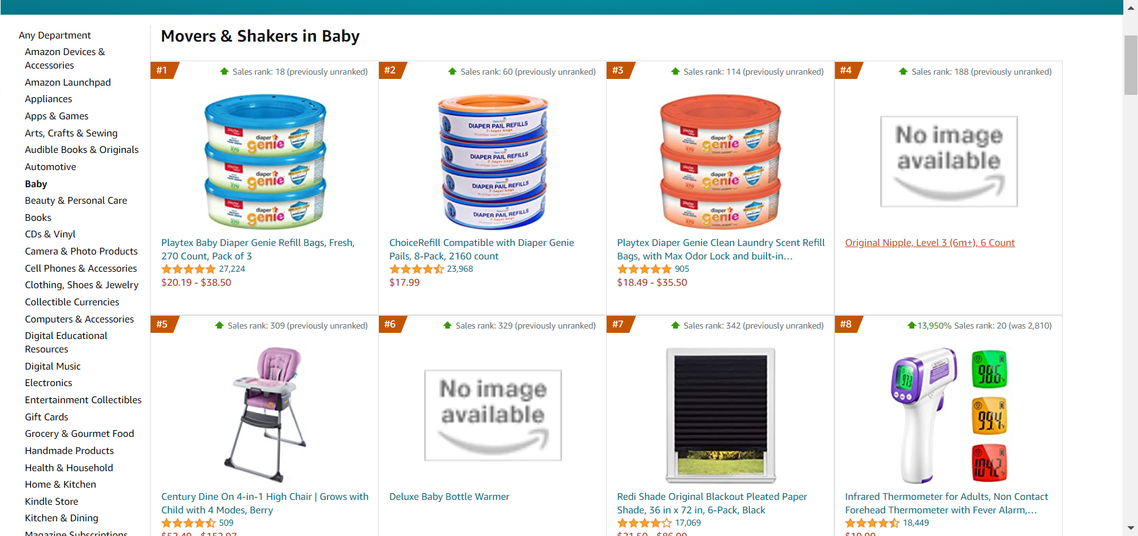The width and height of the screenshot is (1138, 536).
Task: Open the Original Nipple Level 3 link
Action: point(929,243)
